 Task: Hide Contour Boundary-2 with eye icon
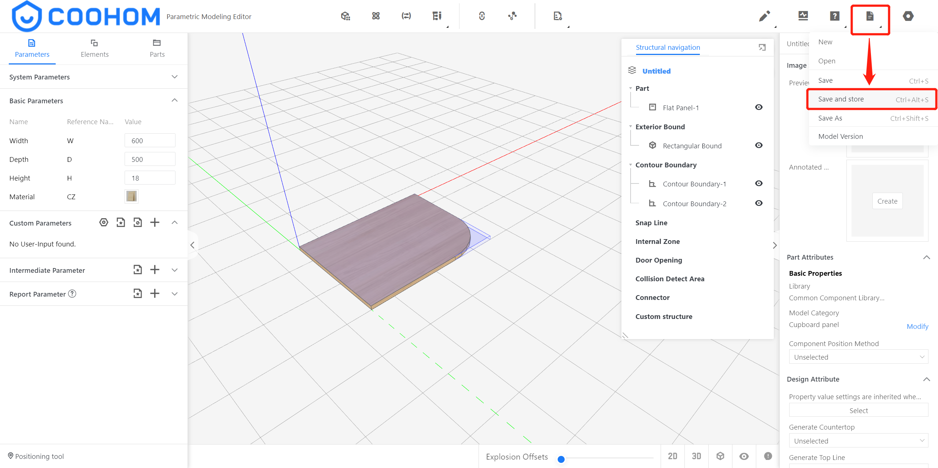pos(759,203)
